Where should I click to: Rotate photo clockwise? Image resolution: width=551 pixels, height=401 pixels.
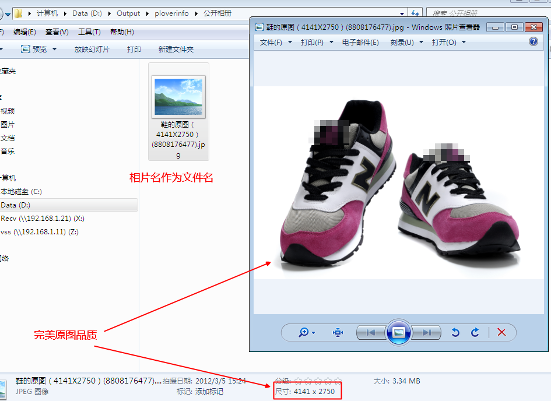pos(475,332)
